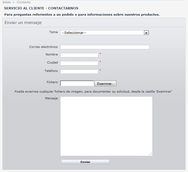Click the Nombre label text
This screenshot has height=172, width=188.
coord(52,54)
